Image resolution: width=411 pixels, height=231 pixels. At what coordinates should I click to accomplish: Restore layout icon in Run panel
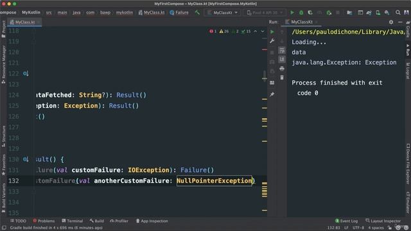coord(272,83)
